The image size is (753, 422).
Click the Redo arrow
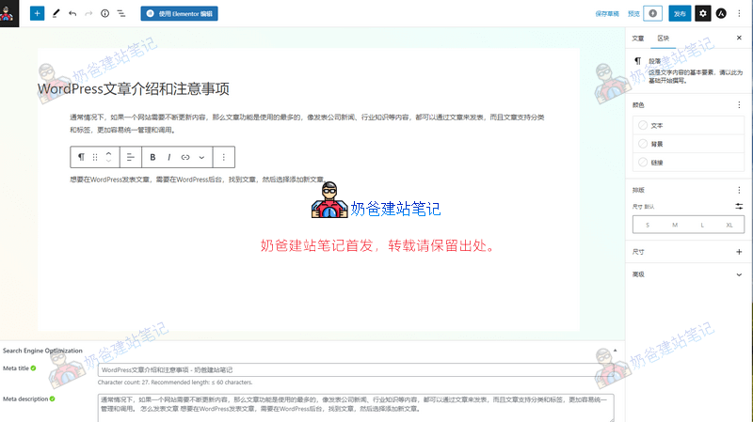[x=88, y=13]
